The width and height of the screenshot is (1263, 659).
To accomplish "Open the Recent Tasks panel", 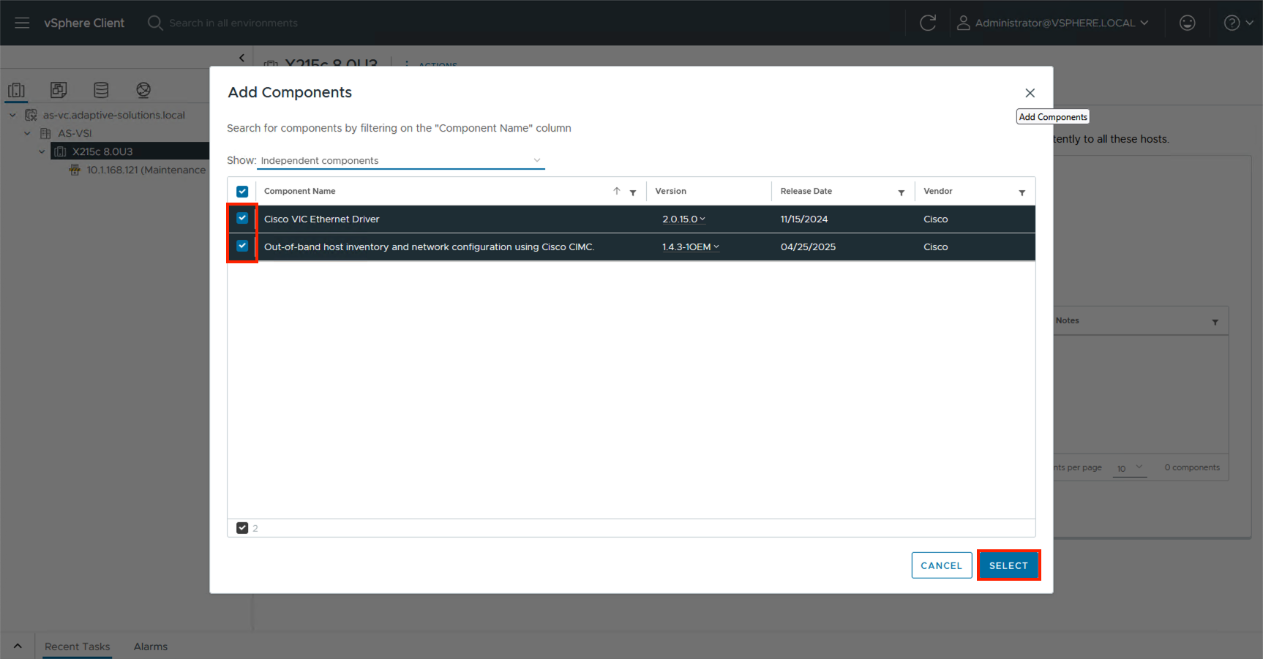I will tap(77, 647).
